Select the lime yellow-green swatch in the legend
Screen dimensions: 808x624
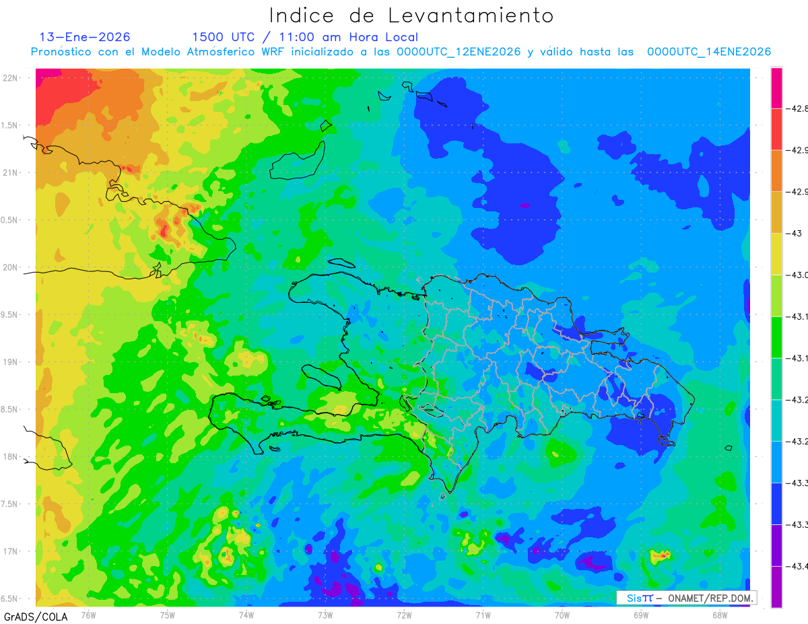click(x=776, y=296)
